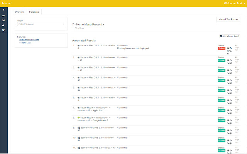Image resolution: width=247 pixels, height=154 pixels.
Task: Click the link icon in row 2, chrome 47
Action: pyautogui.click(x=228, y=63)
